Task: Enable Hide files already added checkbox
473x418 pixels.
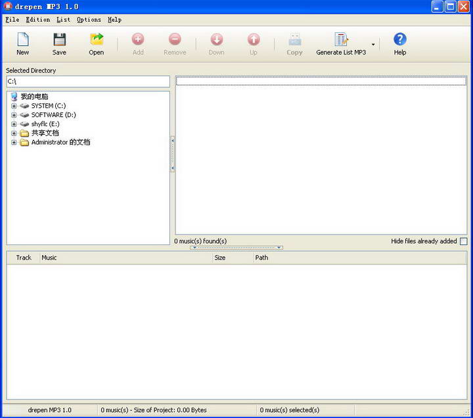Action: (x=464, y=241)
